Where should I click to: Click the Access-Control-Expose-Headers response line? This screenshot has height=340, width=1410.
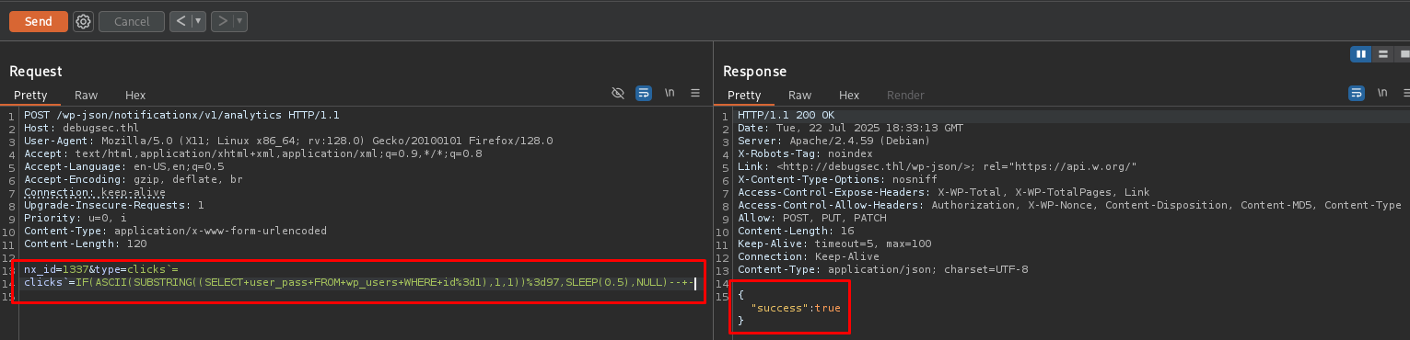[944, 192]
